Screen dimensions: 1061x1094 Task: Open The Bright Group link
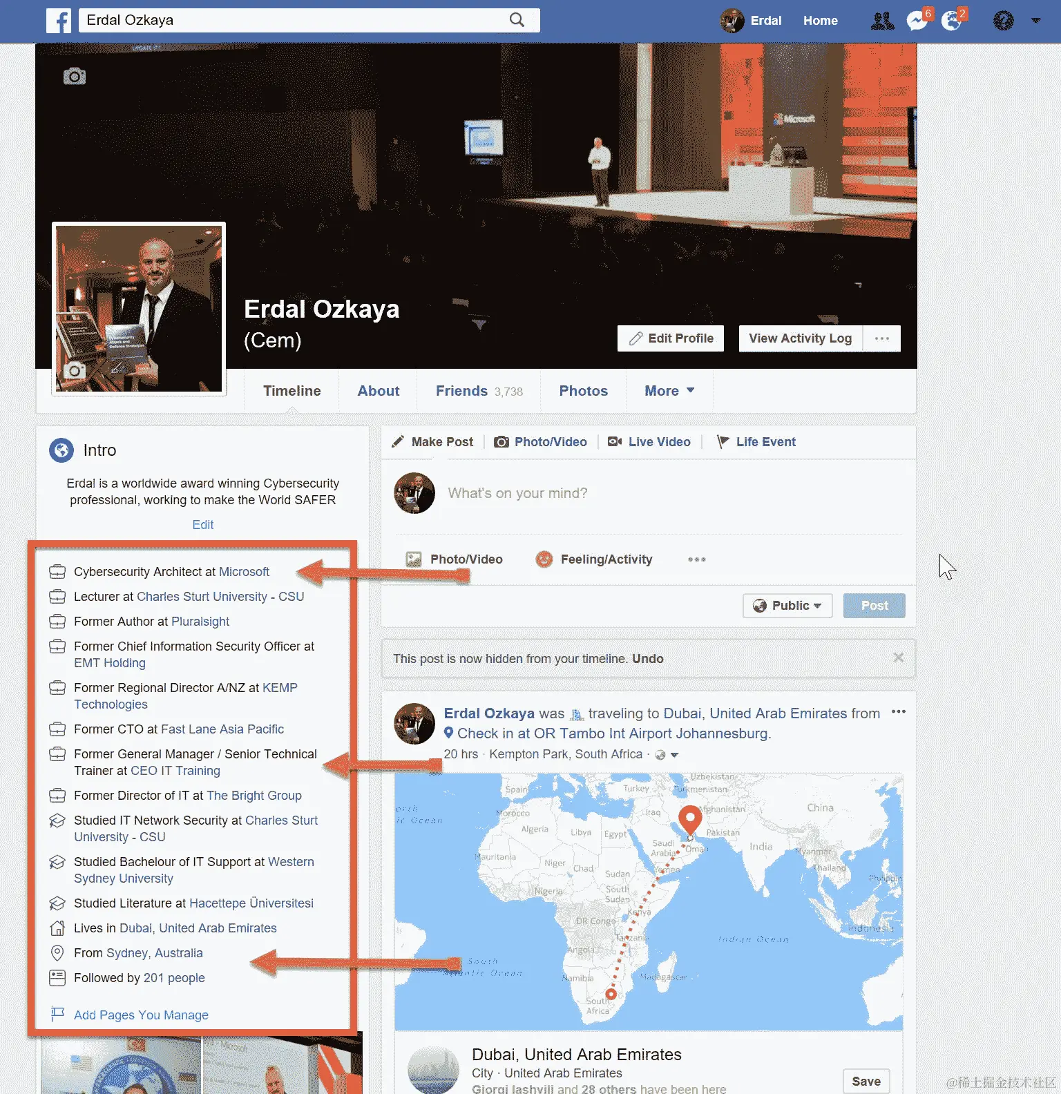pyautogui.click(x=254, y=796)
